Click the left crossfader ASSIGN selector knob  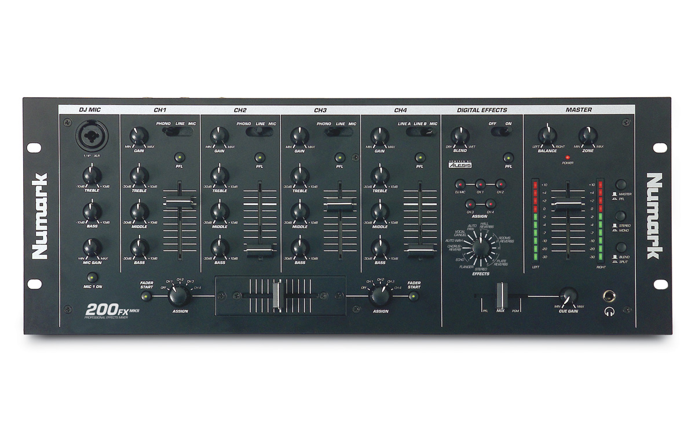[179, 296]
